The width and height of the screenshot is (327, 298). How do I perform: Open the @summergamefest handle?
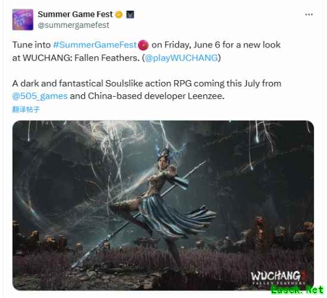pos(73,25)
